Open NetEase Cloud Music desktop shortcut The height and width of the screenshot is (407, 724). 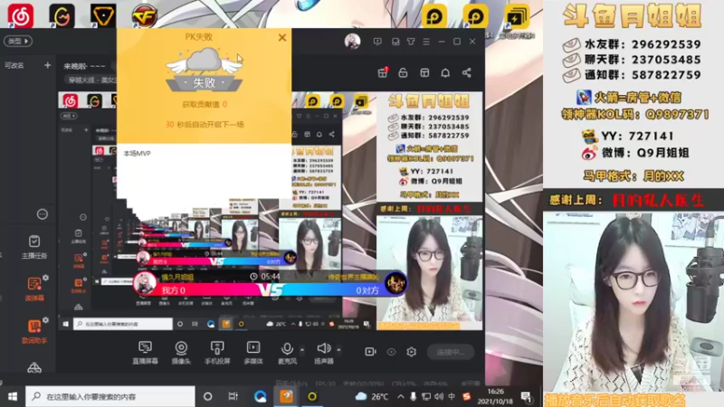[x=21, y=15]
